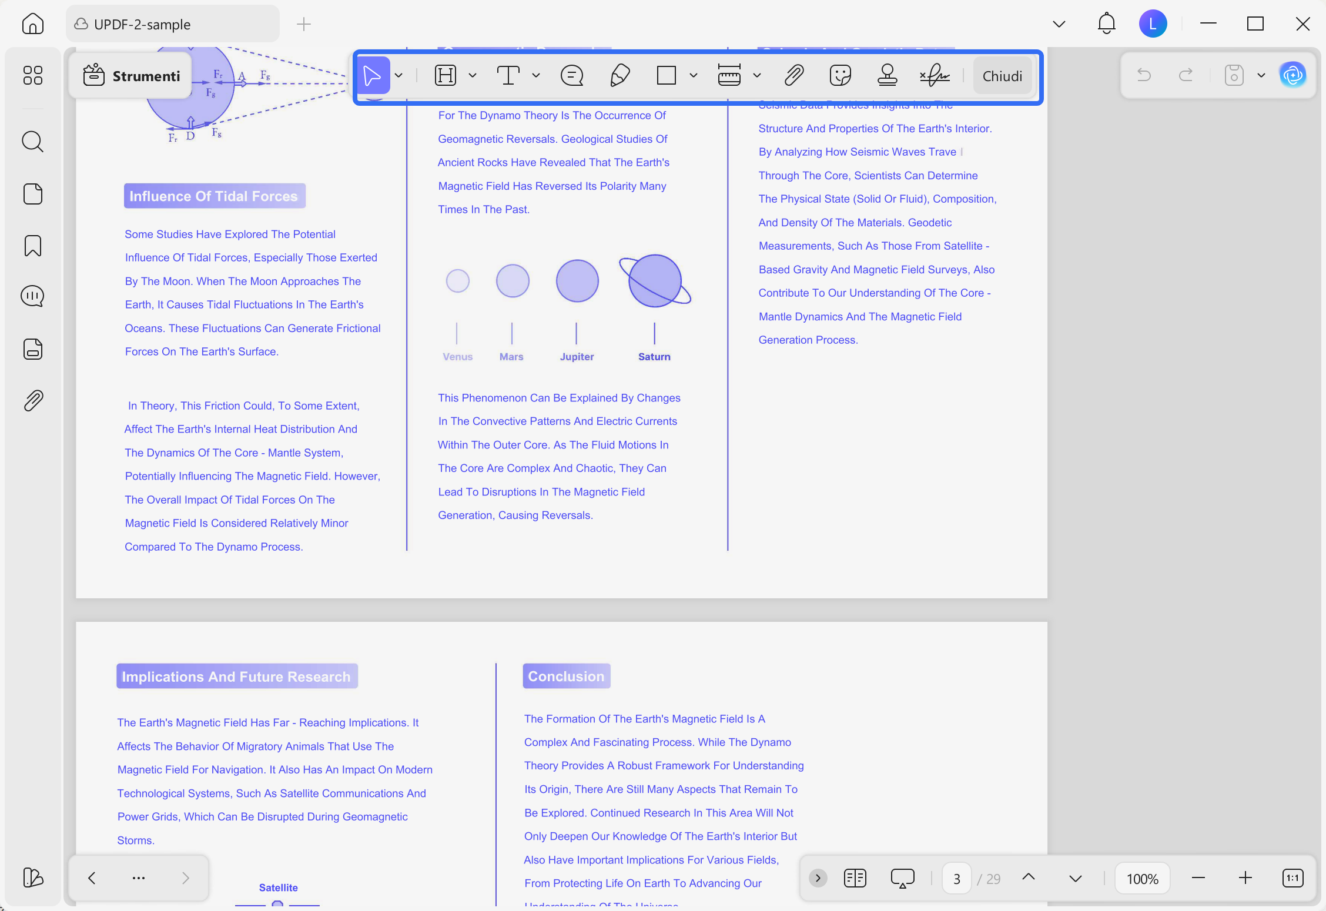
Task: Jump to next page with down chevron
Action: pyautogui.click(x=1076, y=879)
